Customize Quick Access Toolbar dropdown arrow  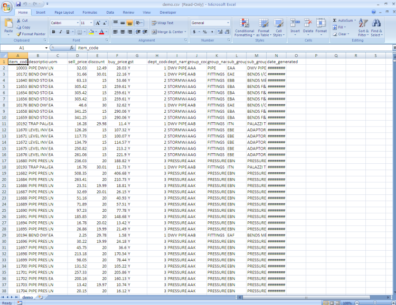tap(47, 4)
